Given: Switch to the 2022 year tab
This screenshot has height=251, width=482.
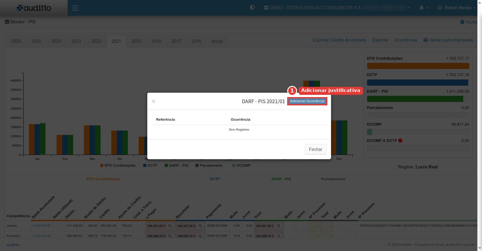Looking at the screenshot, I should click(96, 41).
